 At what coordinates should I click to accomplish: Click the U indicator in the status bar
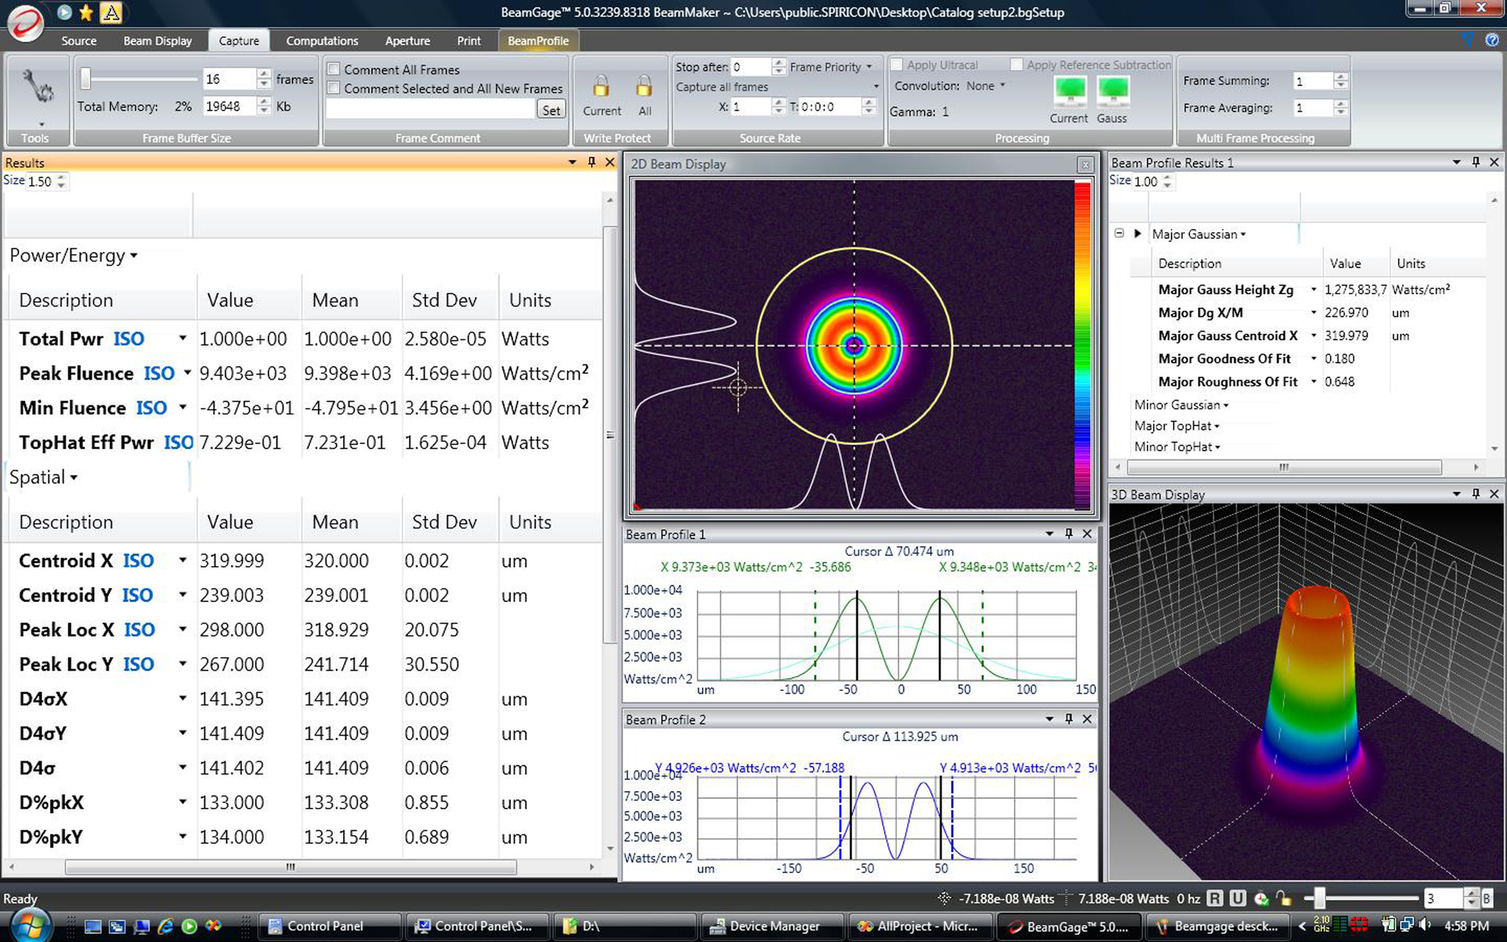(x=1239, y=898)
